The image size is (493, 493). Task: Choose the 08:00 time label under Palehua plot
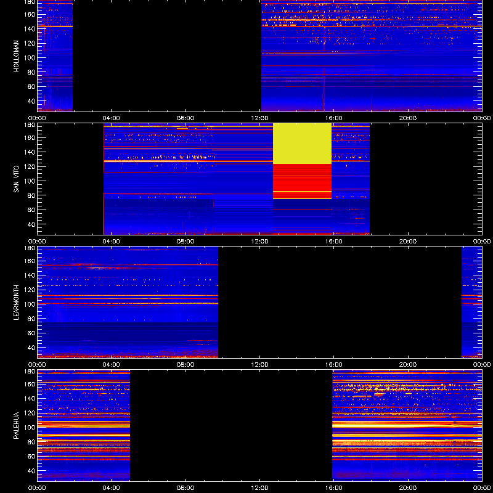coord(185,488)
